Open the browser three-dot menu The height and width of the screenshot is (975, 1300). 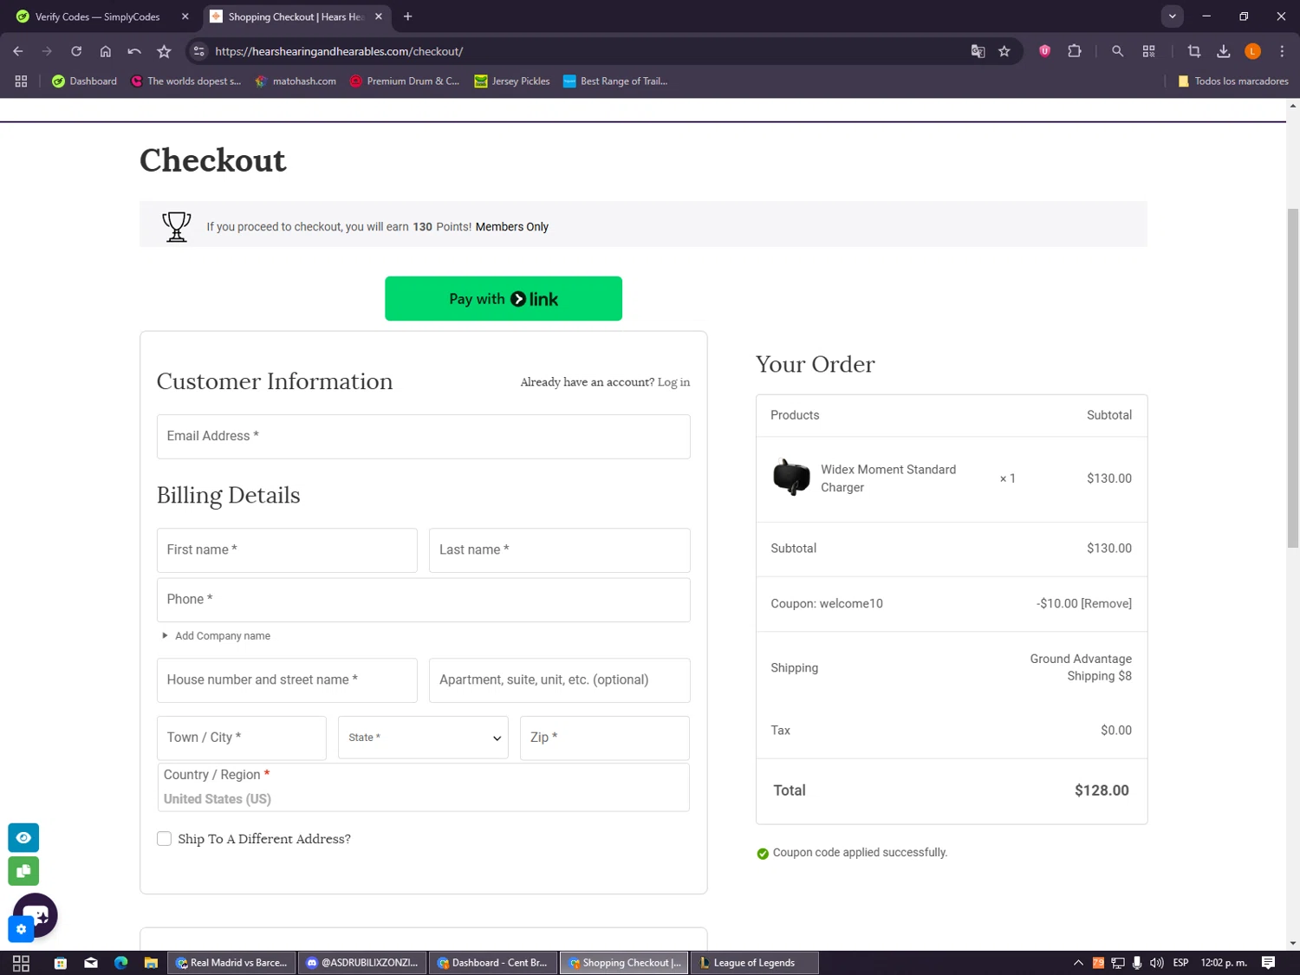pyautogui.click(x=1282, y=51)
